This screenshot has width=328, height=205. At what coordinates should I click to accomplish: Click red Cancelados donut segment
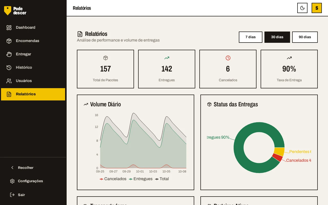point(277,157)
